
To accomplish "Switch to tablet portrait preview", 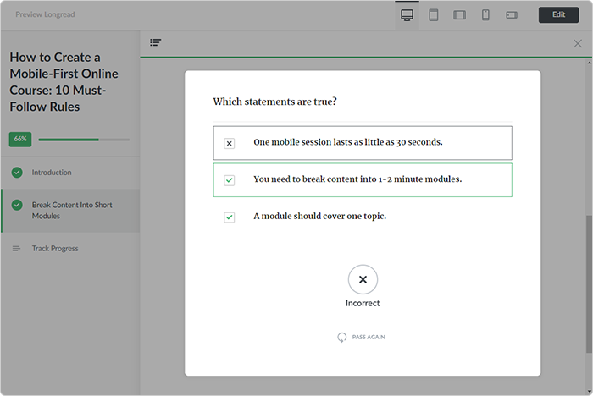I will tap(434, 15).
